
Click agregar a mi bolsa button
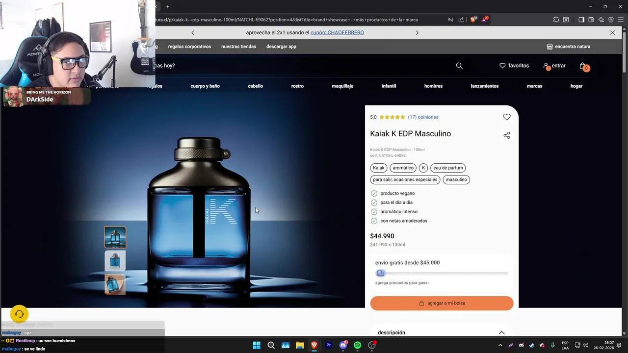click(442, 303)
